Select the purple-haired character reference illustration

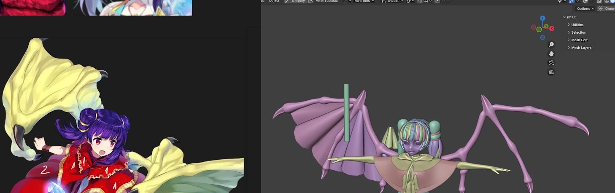[121, 115]
